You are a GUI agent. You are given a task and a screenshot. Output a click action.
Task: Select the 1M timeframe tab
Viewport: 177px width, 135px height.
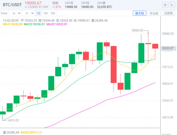pyautogui.click(x=53, y=13)
